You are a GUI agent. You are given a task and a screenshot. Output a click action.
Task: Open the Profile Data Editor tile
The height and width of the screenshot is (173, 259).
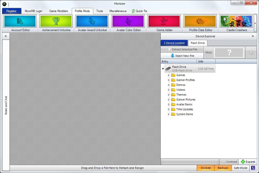click(200, 23)
